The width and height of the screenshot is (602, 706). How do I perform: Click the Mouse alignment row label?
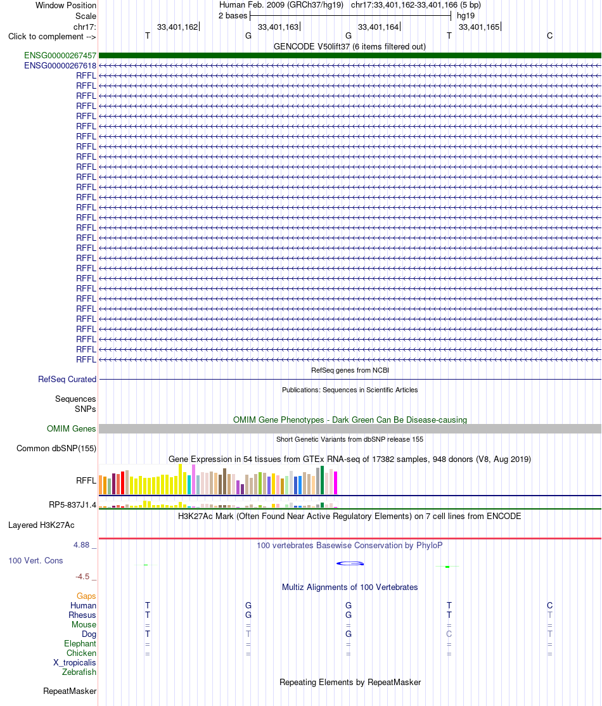tap(84, 624)
